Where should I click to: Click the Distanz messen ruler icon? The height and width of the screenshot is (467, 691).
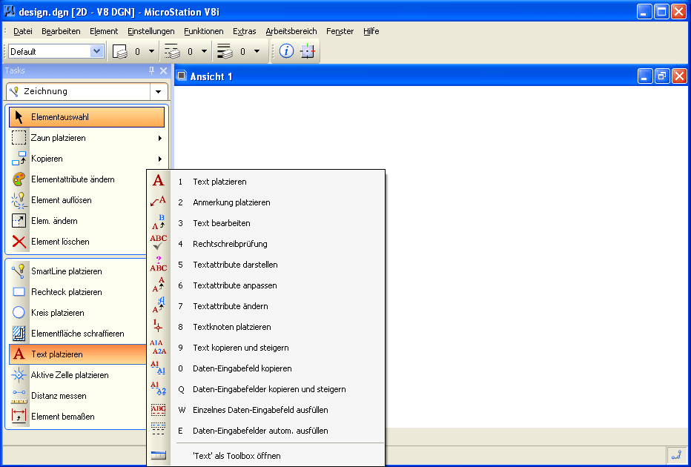[19, 396]
